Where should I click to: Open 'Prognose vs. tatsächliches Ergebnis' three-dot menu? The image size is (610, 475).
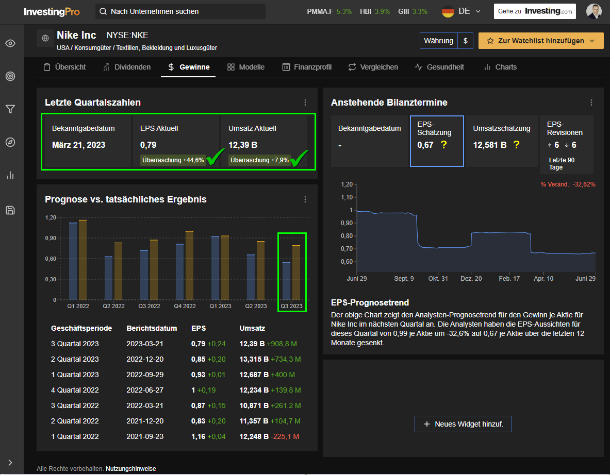pyautogui.click(x=305, y=199)
